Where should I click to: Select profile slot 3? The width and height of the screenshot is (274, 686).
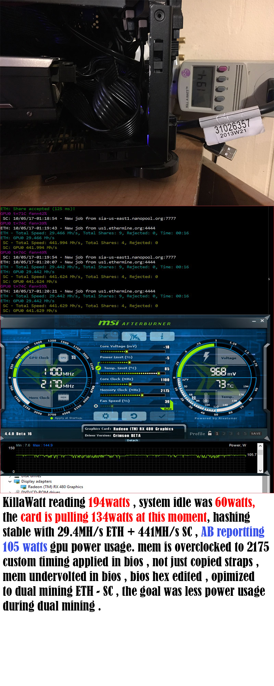[x=231, y=434]
